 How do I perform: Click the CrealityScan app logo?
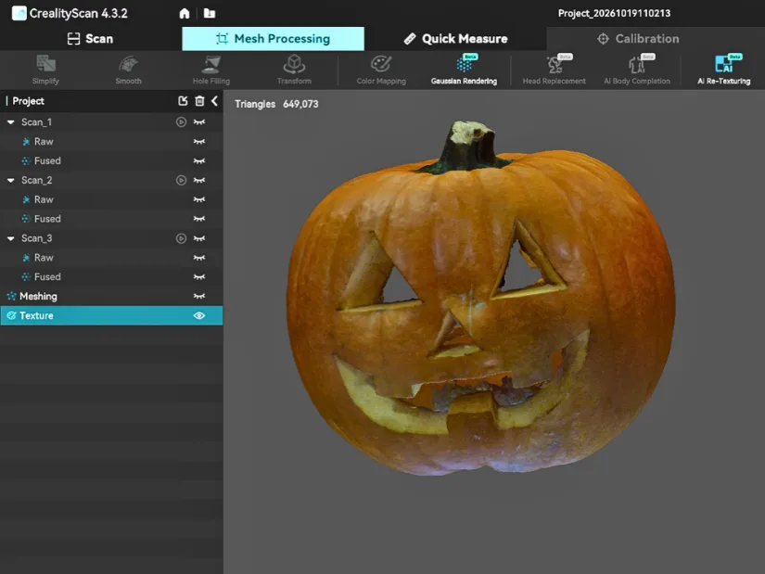19,13
